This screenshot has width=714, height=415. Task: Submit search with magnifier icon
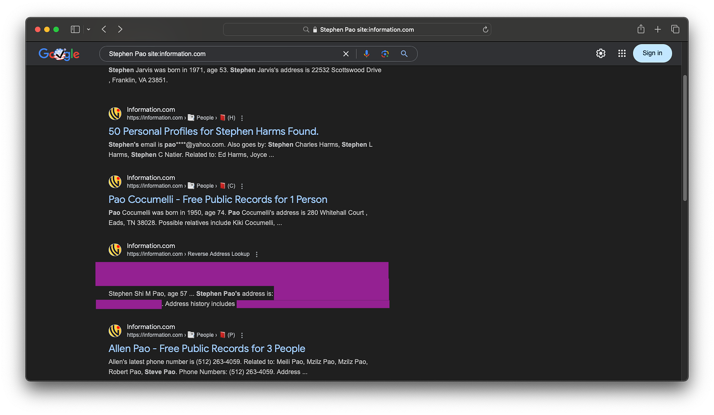[x=404, y=54]
